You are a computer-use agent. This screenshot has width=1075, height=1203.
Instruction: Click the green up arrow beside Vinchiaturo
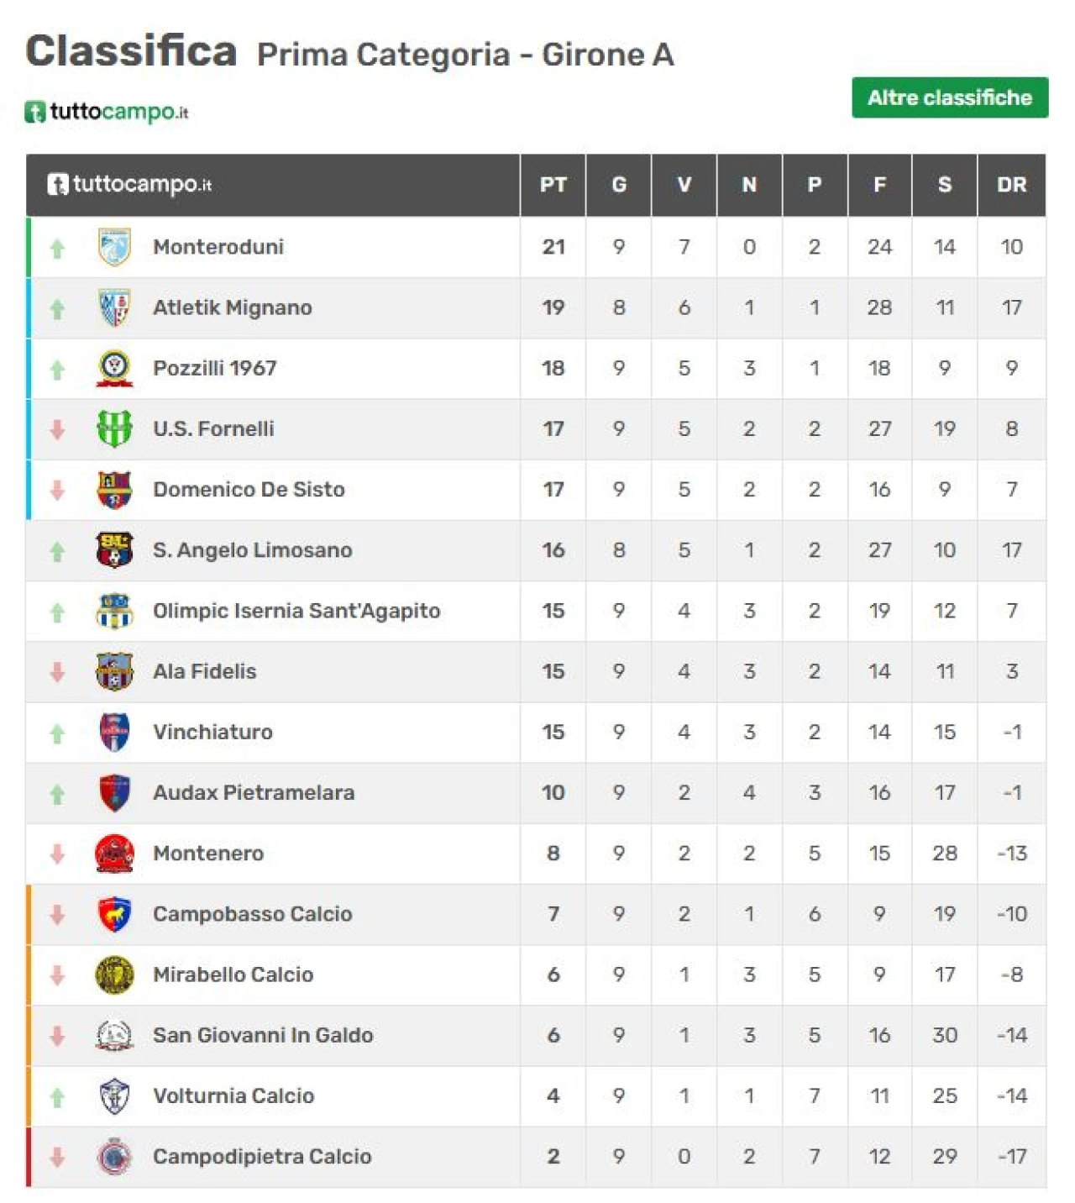tap(57, 733)
